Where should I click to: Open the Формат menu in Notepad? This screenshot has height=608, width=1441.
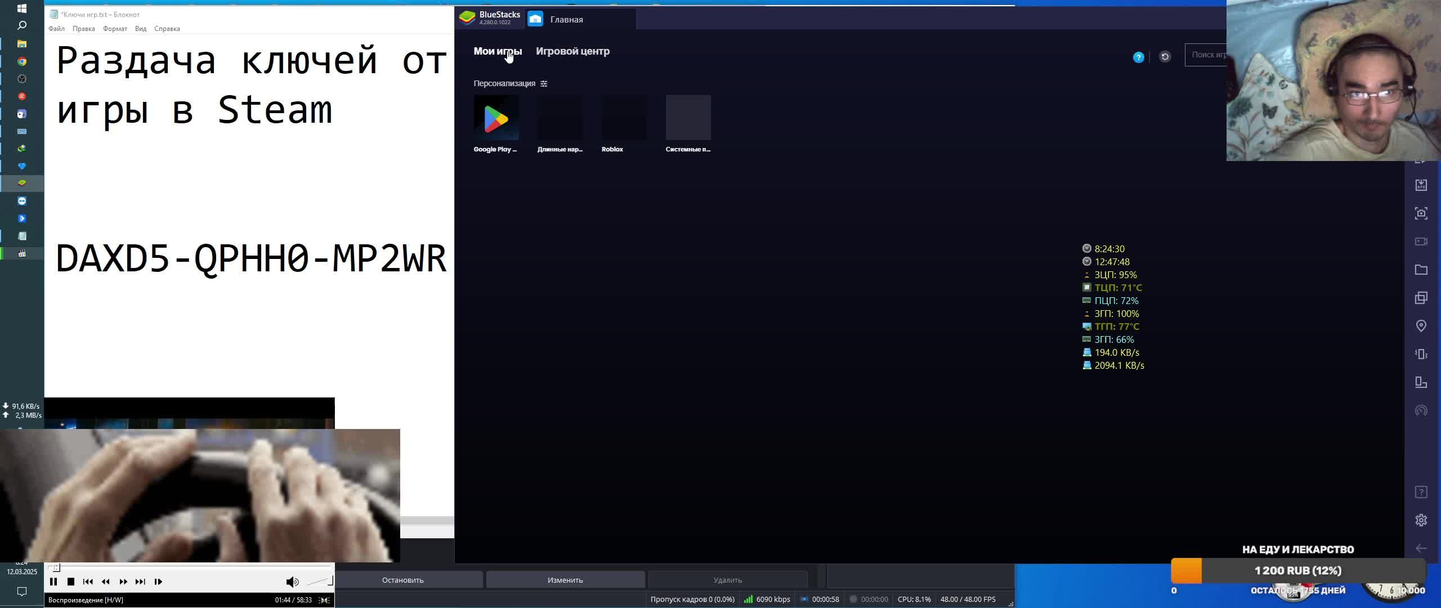(115, 29)
